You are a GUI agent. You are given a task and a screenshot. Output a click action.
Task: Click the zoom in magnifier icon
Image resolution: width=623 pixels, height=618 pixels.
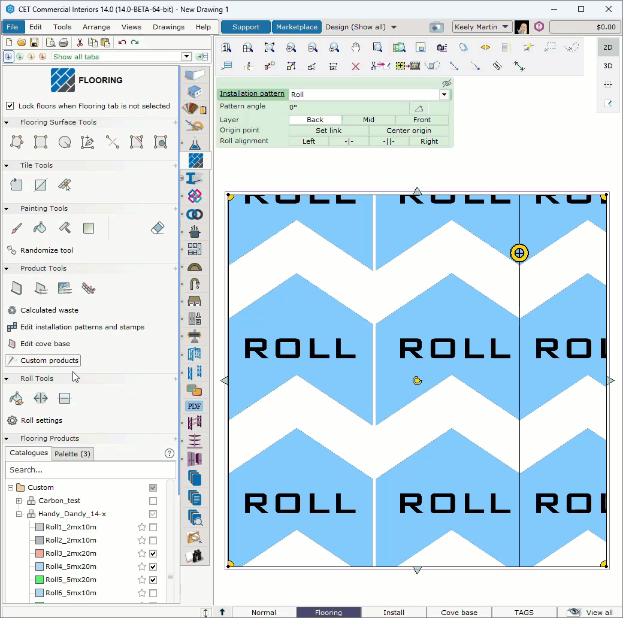pos(291,48)
